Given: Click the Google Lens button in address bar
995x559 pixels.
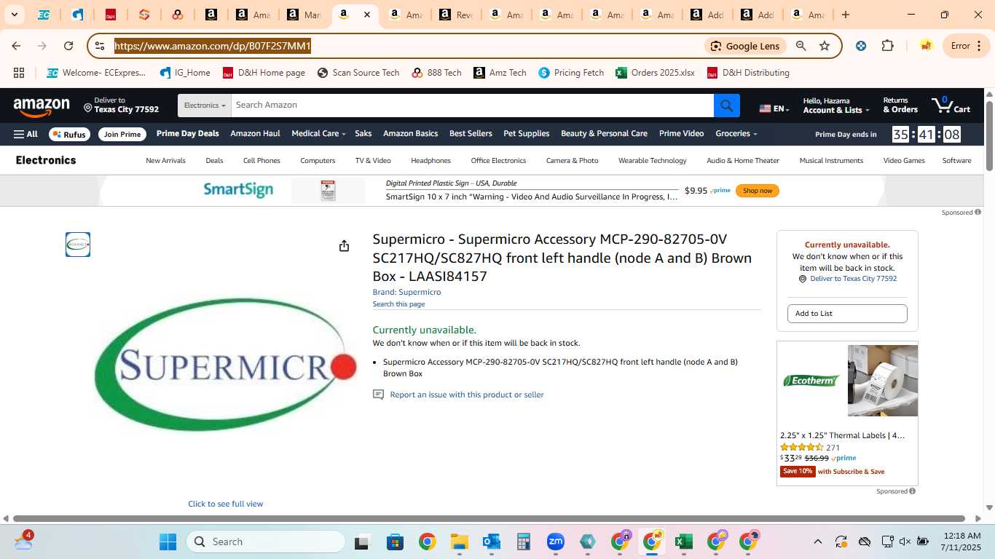Looking at the screenshot, I should pos(745,46).
